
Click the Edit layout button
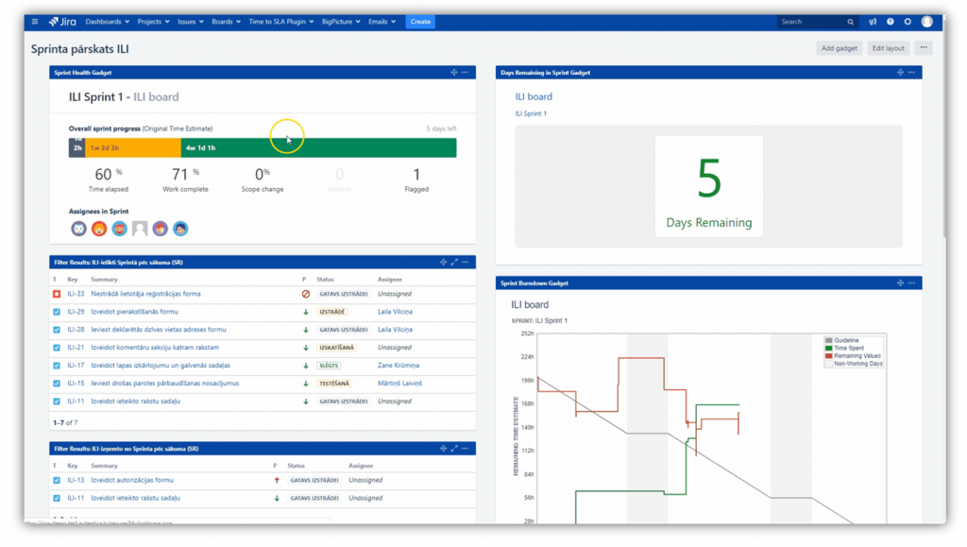pos(888,48)
